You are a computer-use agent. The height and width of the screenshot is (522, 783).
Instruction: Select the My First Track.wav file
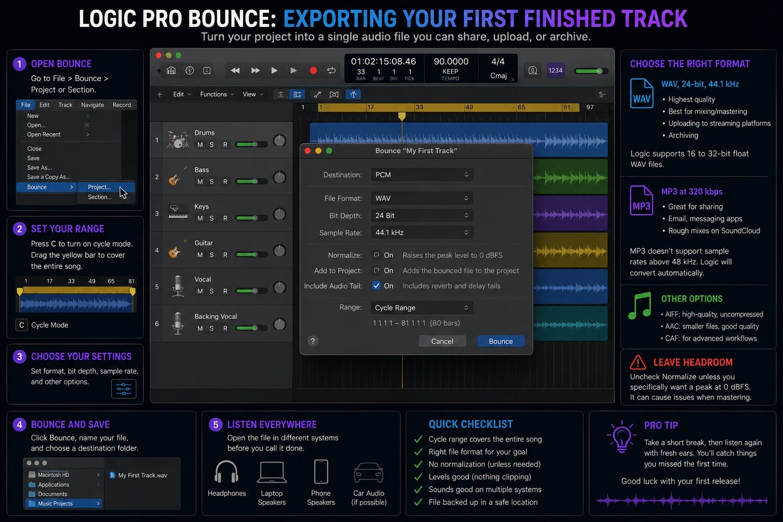click(139, 475)
